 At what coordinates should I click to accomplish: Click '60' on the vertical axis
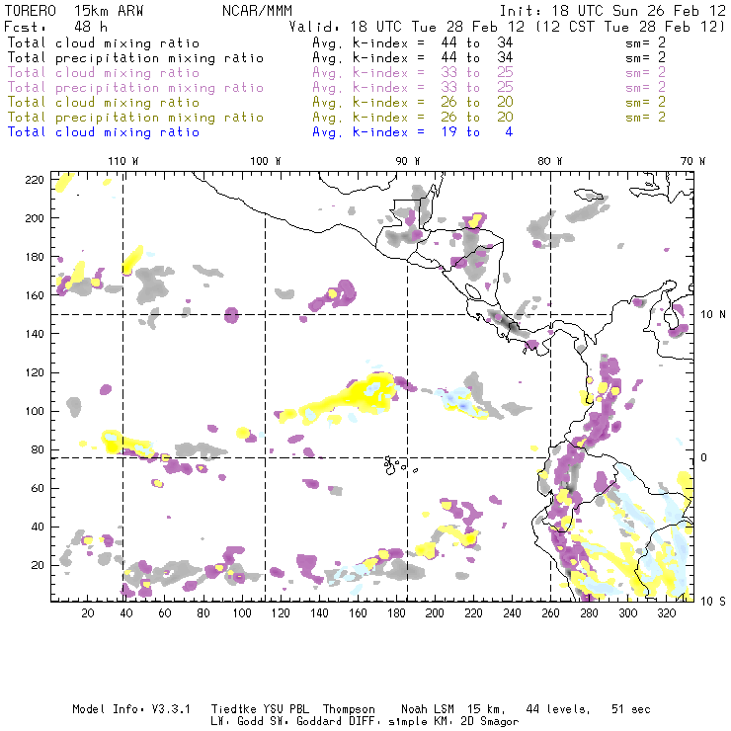(x=39, y=489)
